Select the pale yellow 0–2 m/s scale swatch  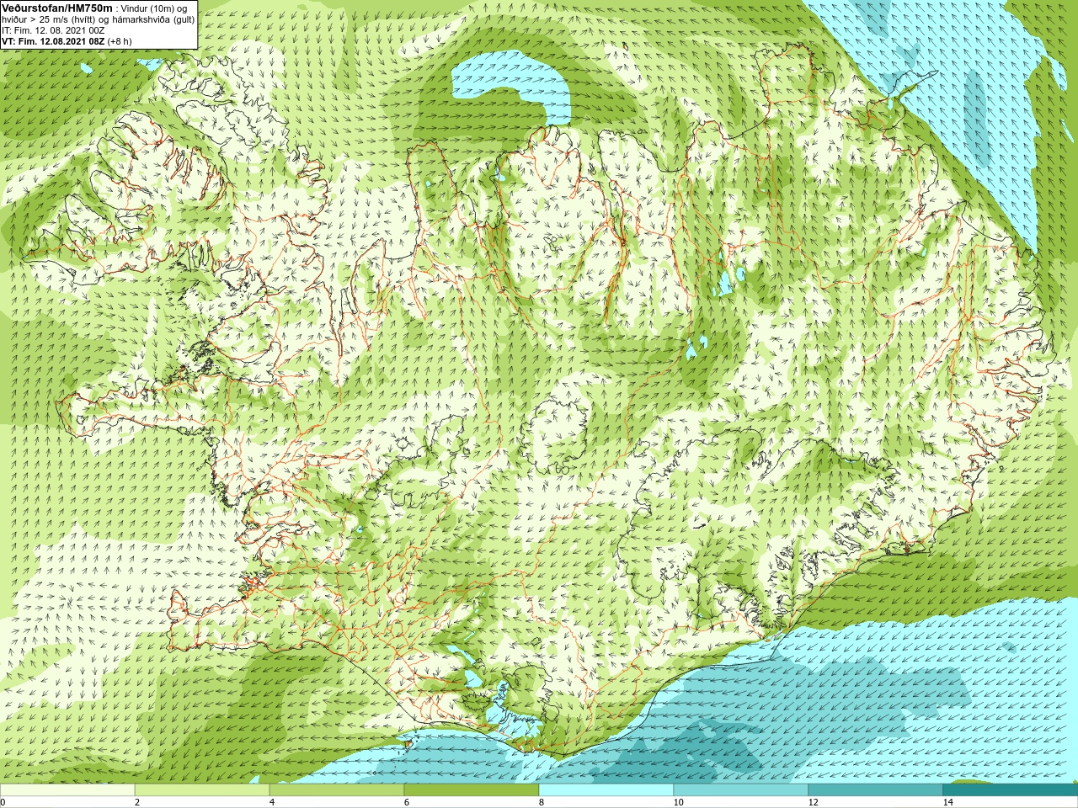(67, 790)
